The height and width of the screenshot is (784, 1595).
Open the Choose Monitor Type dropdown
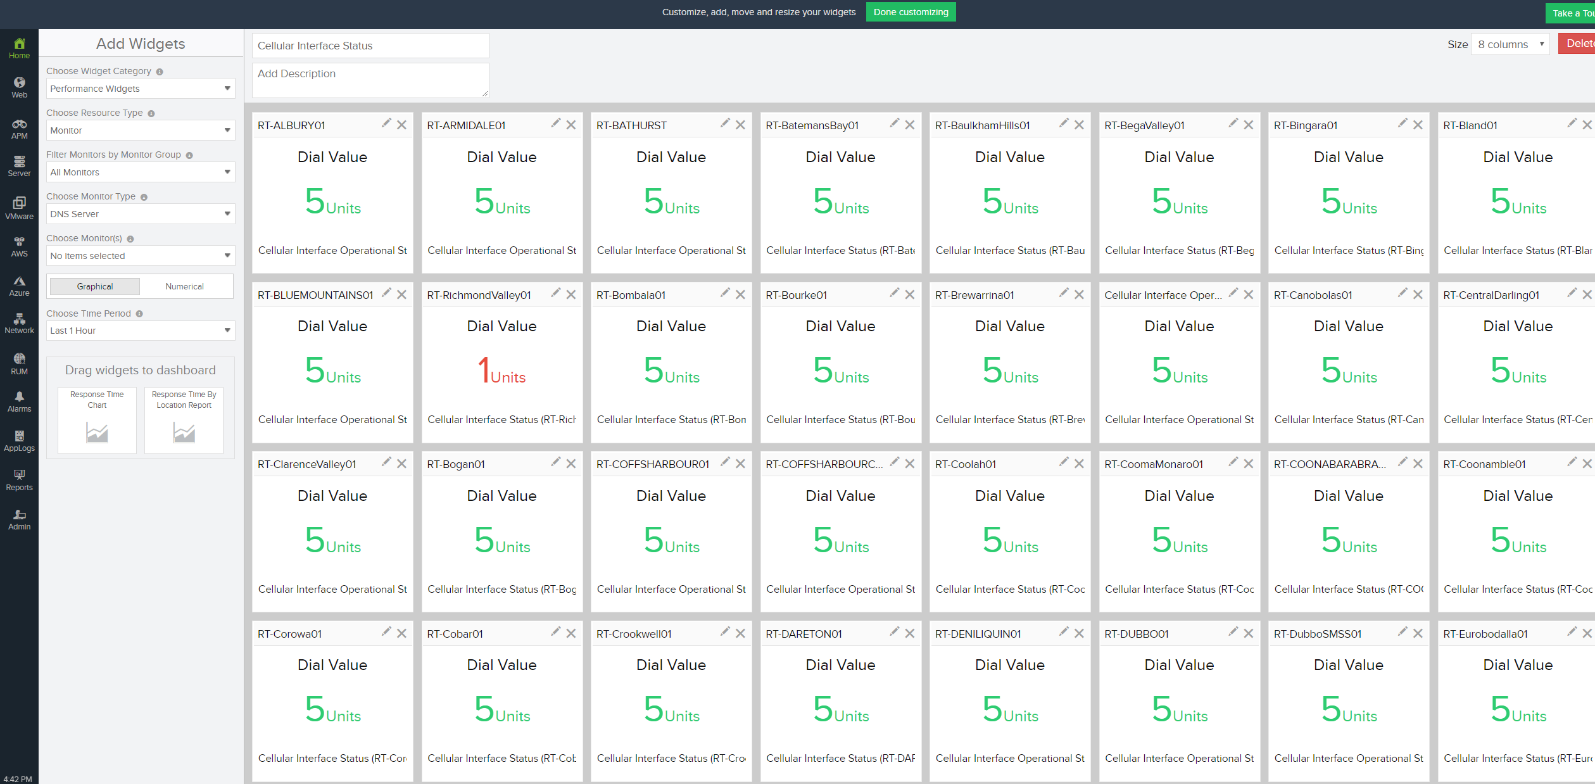[140, 214]
